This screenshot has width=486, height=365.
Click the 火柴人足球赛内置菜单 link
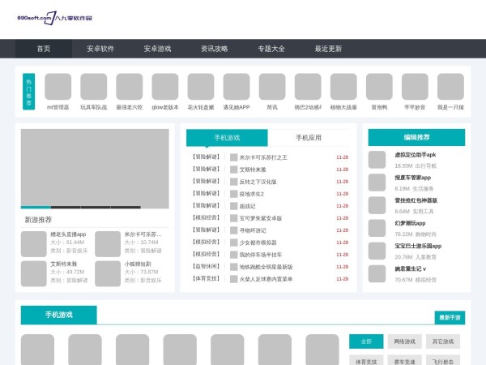pos(266,279)
